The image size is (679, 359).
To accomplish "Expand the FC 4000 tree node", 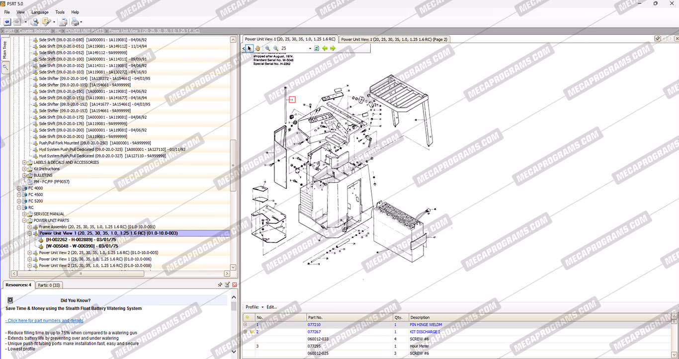I will pos(19,188).
